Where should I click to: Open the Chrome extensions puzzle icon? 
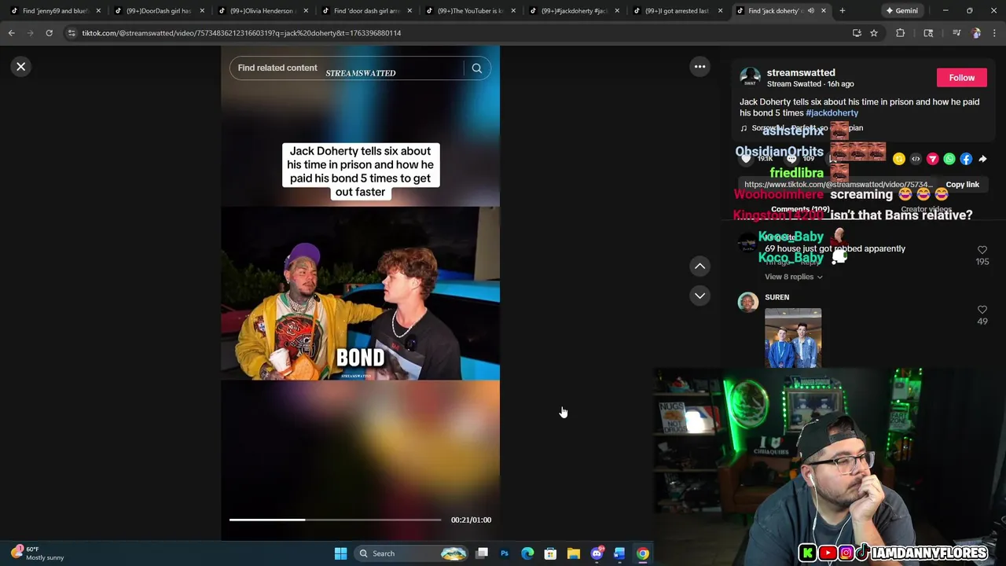(901, 33)
